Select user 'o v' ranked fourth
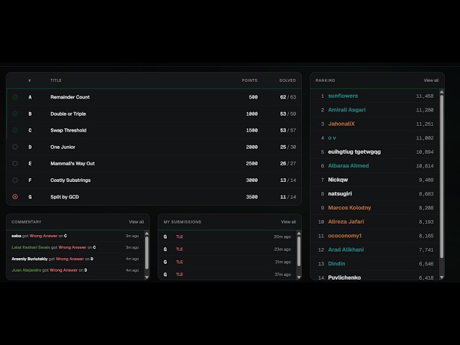Screen dimensions: 460x345 pos(332,138)
